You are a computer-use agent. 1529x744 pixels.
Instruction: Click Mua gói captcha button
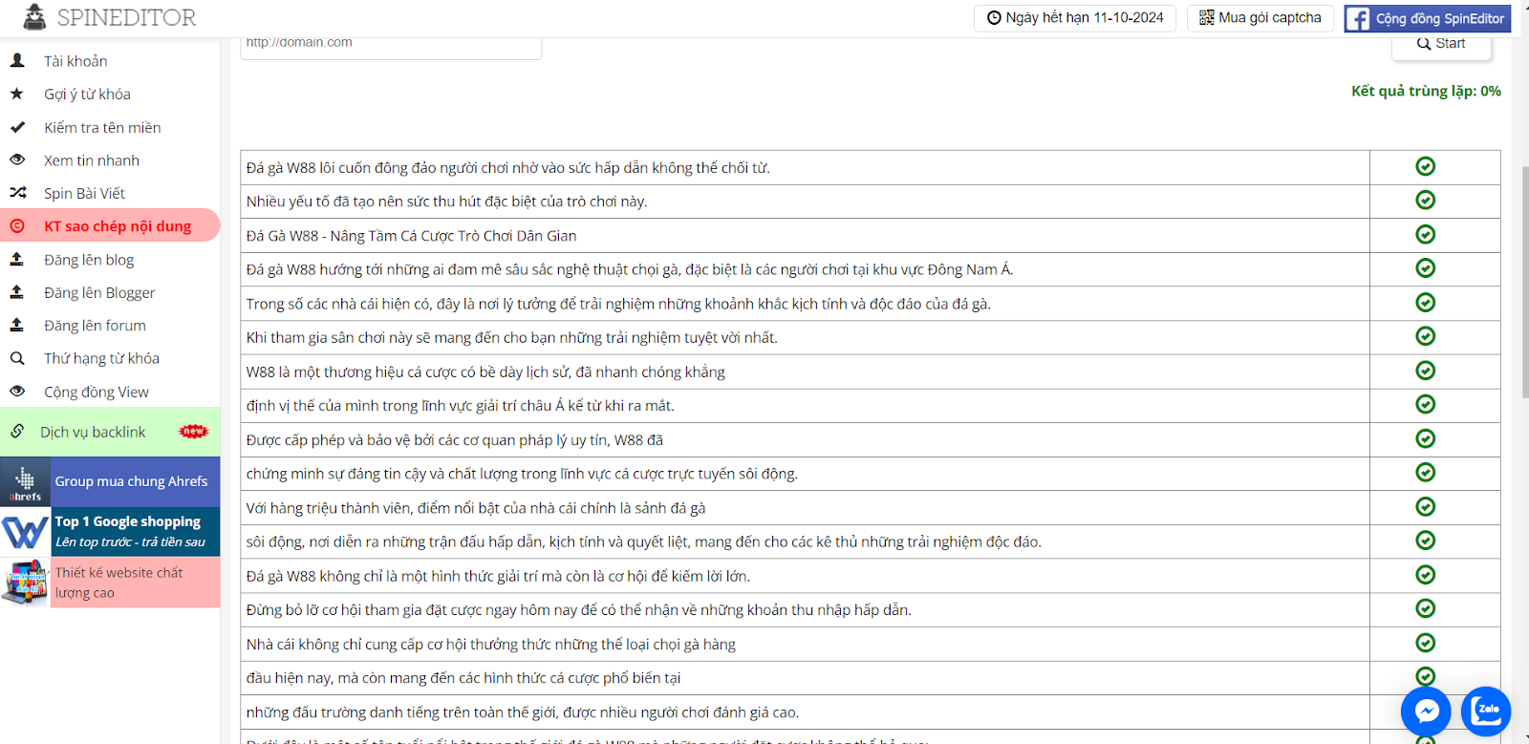pyautogui.click(x=1260, y=18)
